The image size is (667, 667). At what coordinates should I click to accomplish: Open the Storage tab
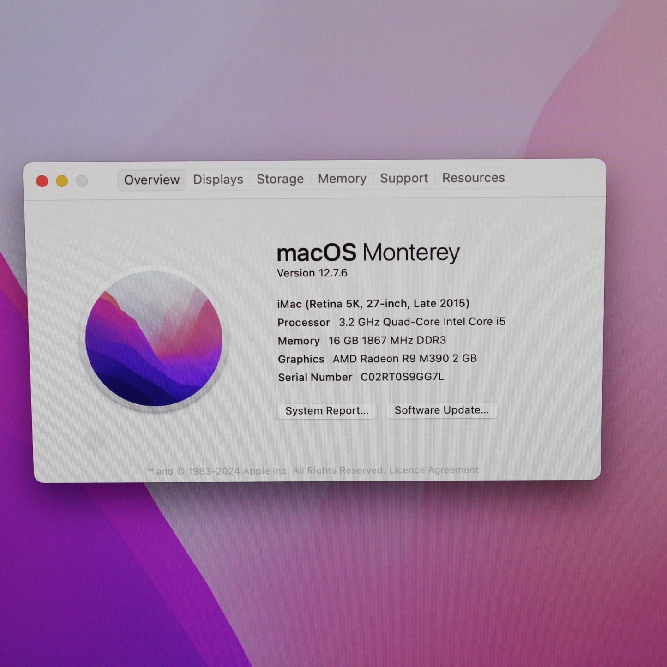(280, 179)
